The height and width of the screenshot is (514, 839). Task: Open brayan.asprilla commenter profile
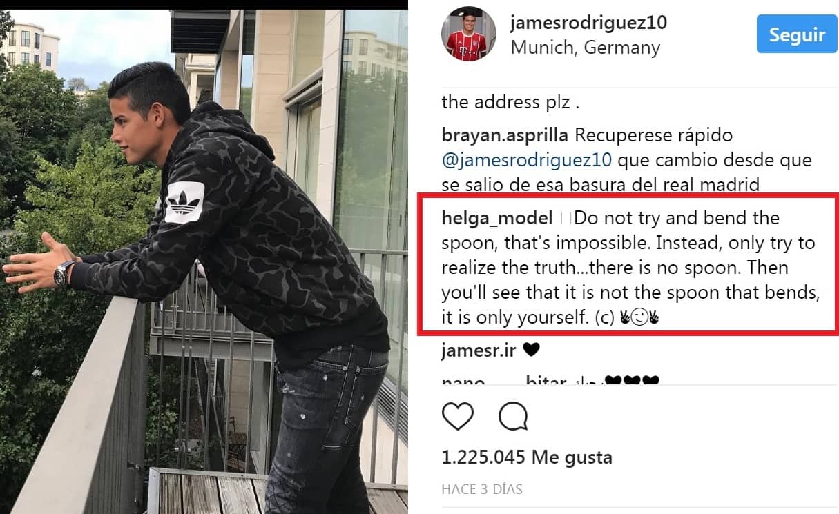505,136
